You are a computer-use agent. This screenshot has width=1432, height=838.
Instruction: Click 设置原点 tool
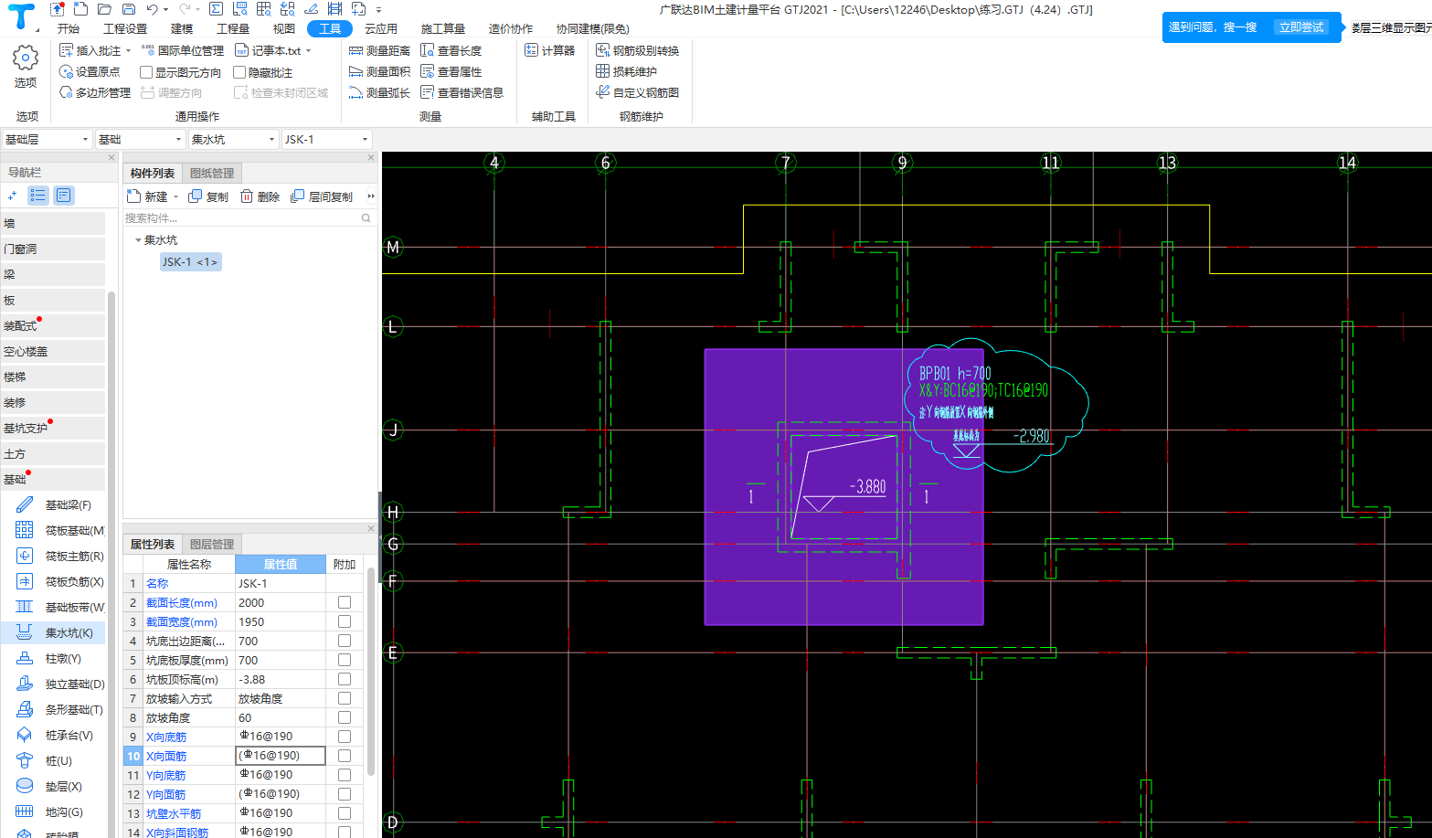click(90, 71)
